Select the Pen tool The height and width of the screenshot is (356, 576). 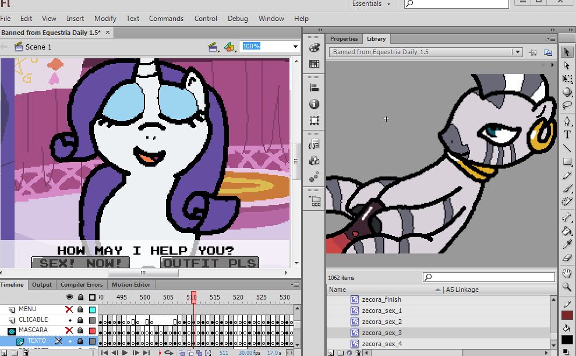(x=567, y=121)
